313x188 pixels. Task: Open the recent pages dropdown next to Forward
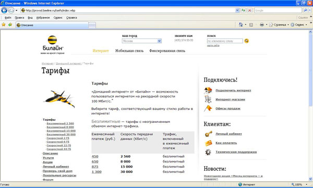pyautogui.click(x=17, y=10)
